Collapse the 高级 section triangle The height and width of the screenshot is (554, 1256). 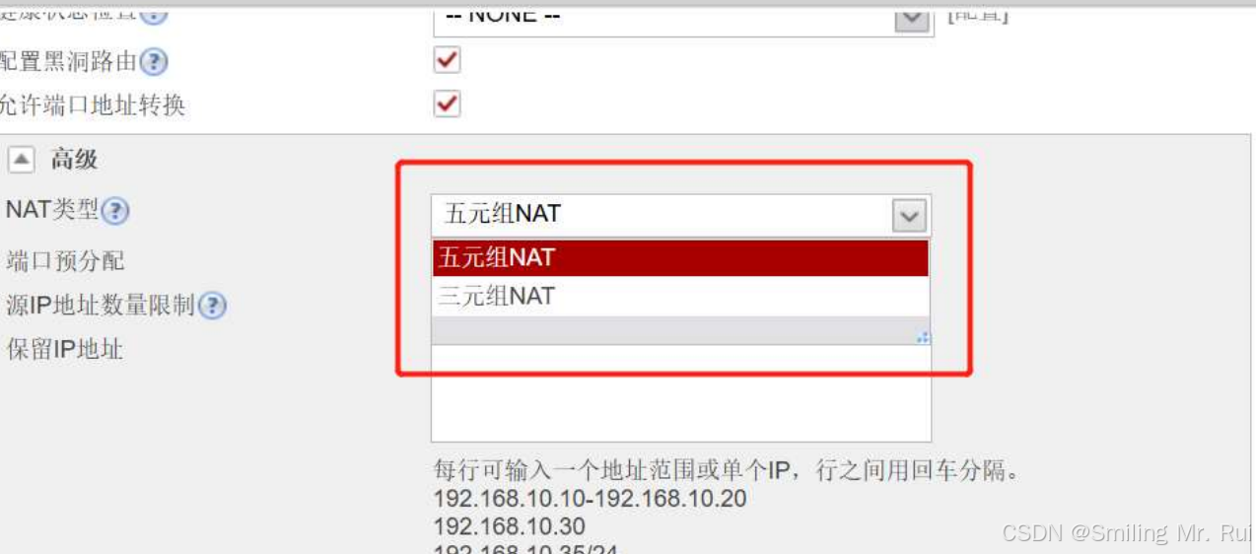tap(21, 160)
